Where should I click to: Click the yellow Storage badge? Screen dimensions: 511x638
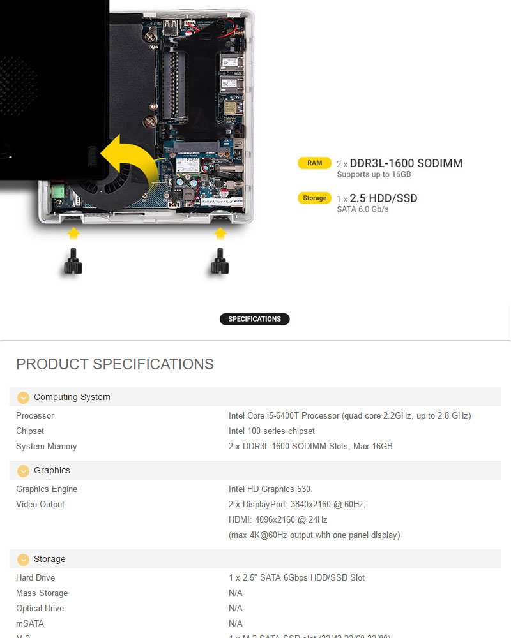point(315,198)
